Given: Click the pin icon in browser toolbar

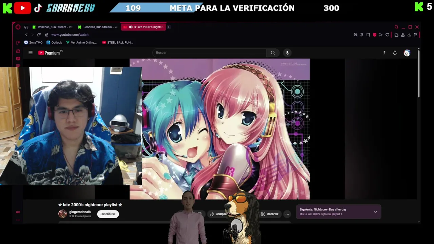Looking at the screenshot, I should (362, 35).
